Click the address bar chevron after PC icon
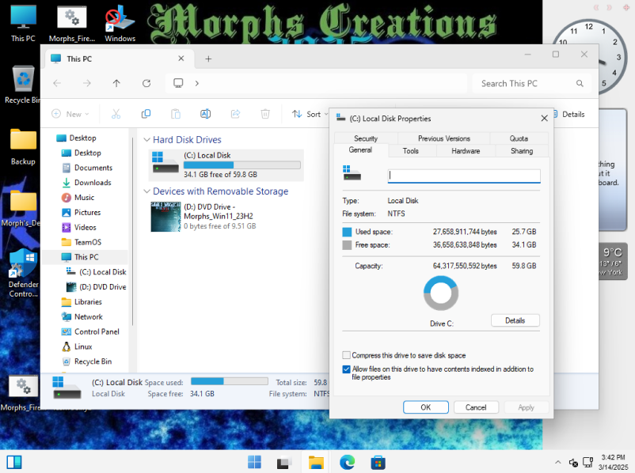Viewport: 635px width, 473px height. 197,83
